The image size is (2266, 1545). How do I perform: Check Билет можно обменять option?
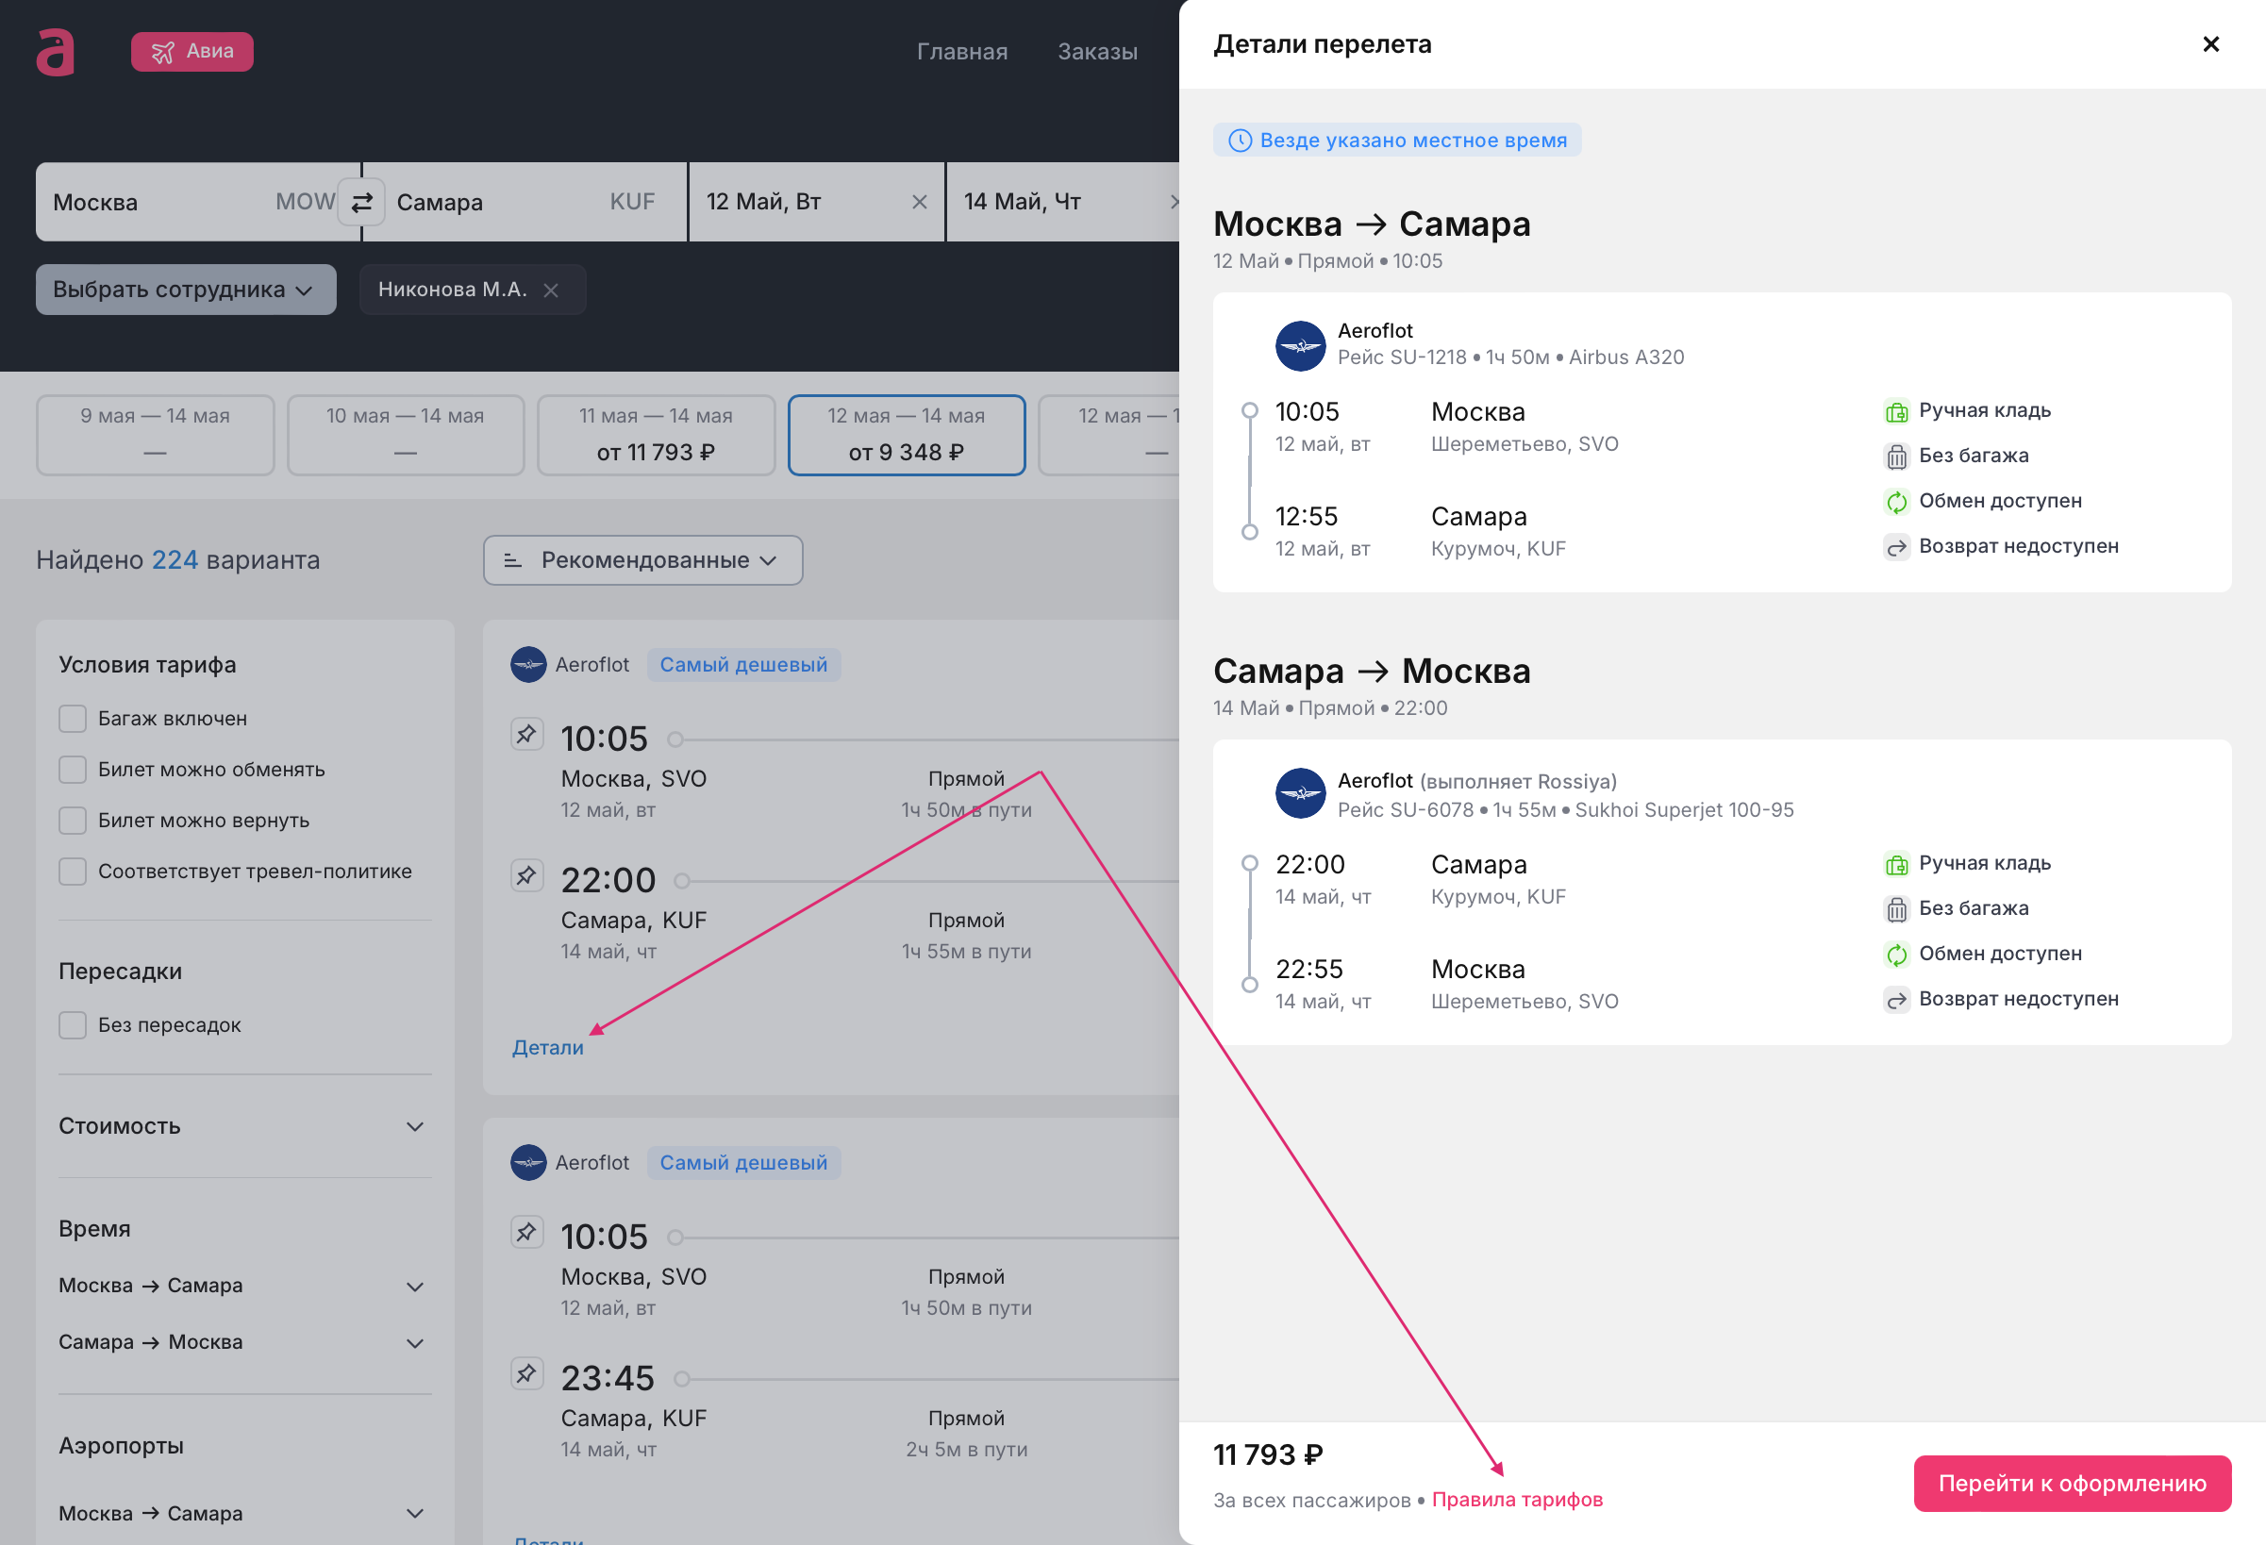74,769
